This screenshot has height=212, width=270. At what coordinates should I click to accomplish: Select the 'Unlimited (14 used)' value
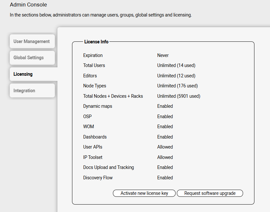click(x=176, y=65)
